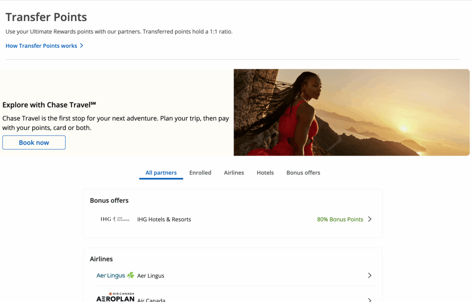
Task: Click the Book now button
Action: [x=34, y=142]
